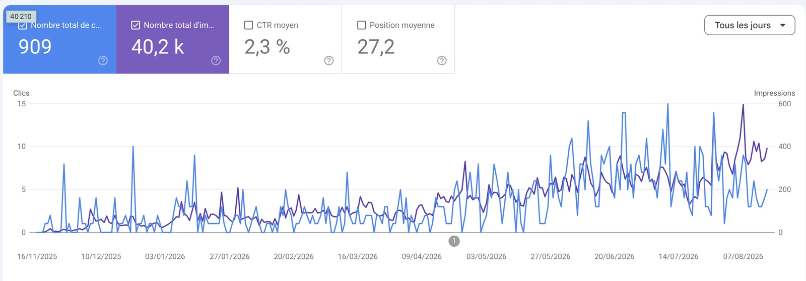Click the 16/03/2026 date label
Viewport: 806px width, 281px height.
[x=358, y=256]
